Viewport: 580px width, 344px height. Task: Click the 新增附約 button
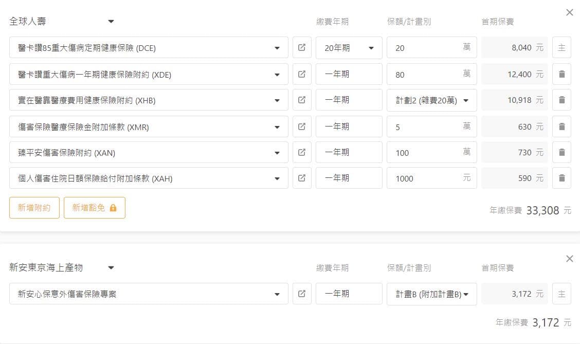(x=34, y=208)
